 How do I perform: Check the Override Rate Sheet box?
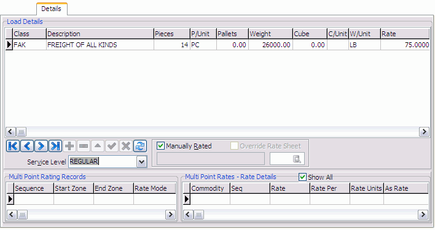click(x=234, y=145)
